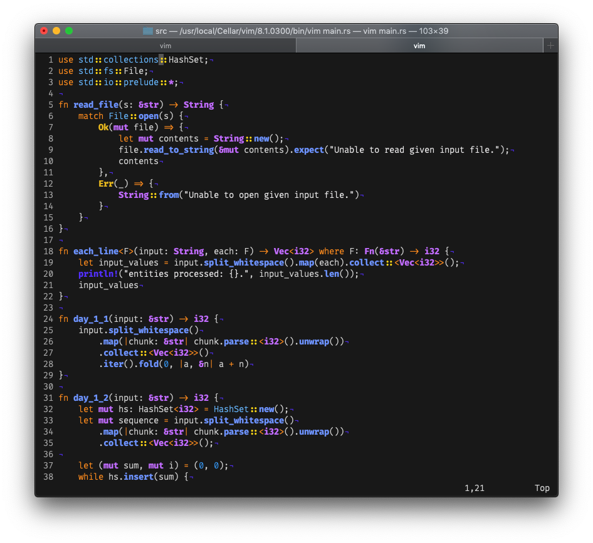Minimize window with yellow button

click(56, 31)
